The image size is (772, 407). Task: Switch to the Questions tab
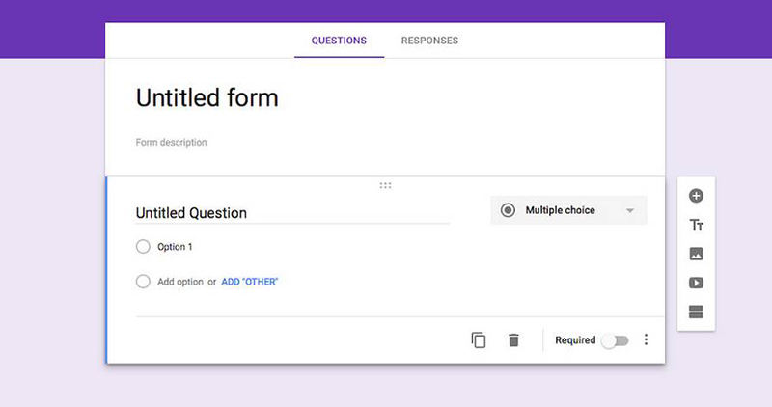tap(339, 41)
